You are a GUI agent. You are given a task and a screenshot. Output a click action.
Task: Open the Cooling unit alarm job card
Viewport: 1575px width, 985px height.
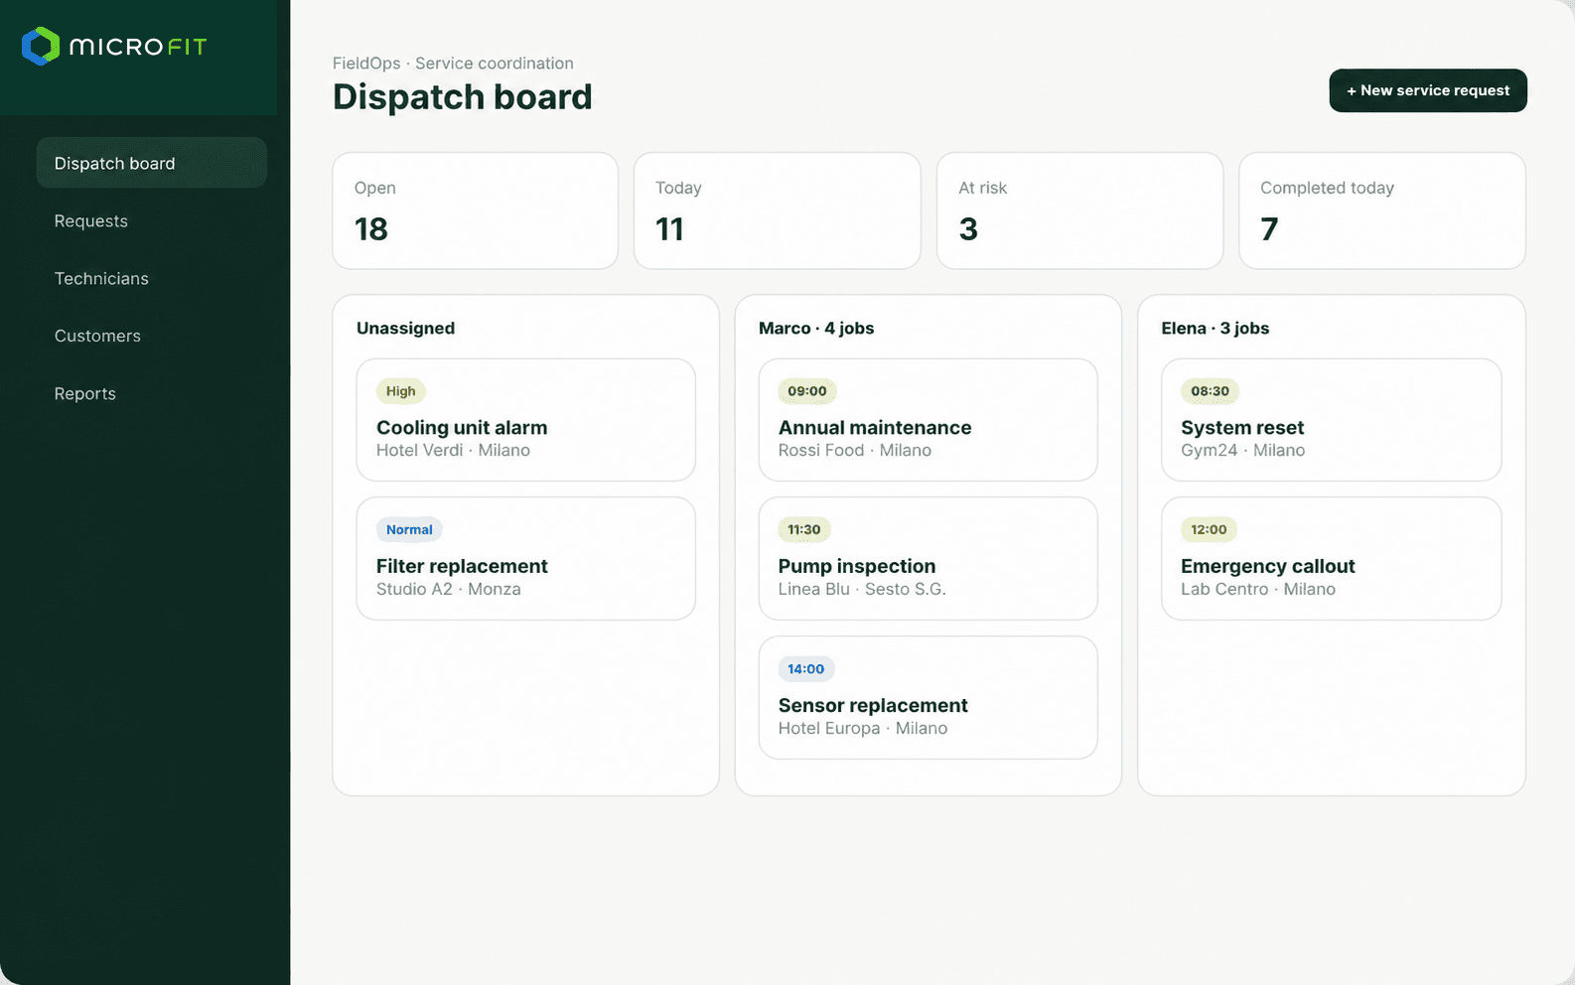[x=525, y=420]
